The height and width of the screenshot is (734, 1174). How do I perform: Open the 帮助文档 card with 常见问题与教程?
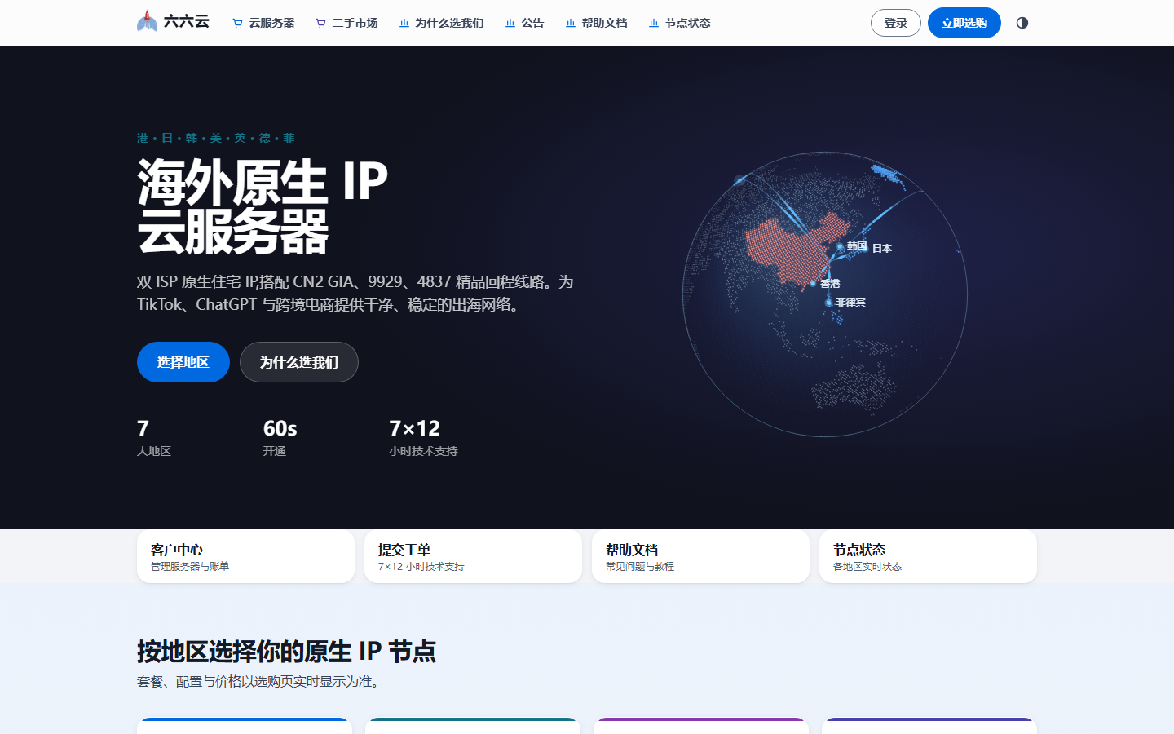coord(700,556)
